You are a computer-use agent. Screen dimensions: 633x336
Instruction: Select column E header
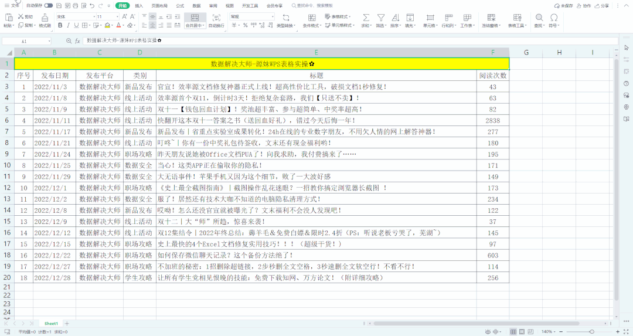coord(316,53)
